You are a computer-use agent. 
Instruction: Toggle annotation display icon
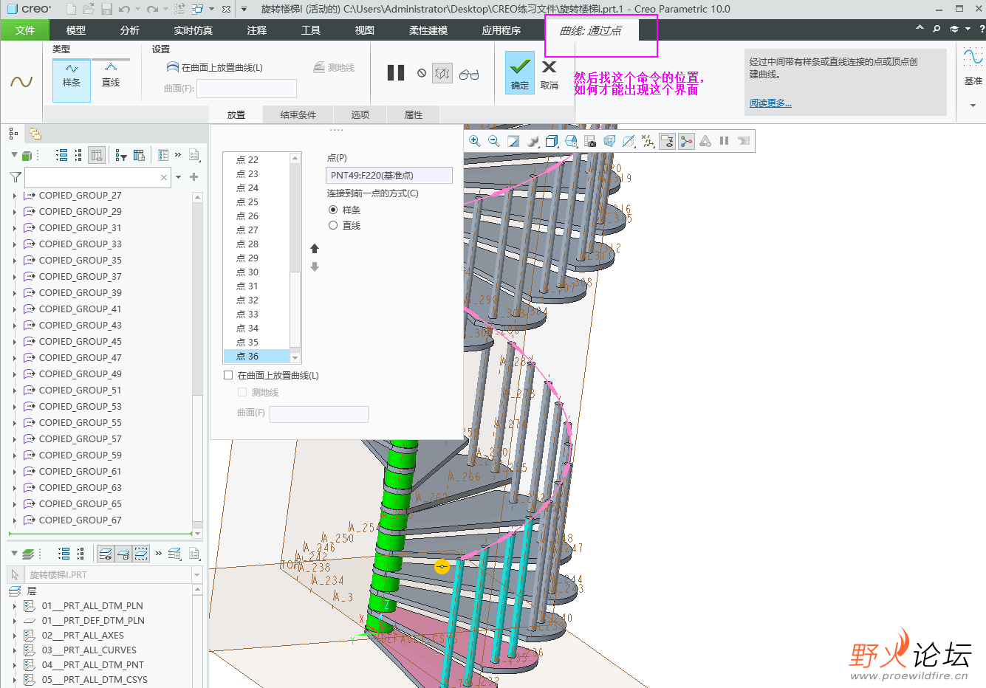(667, 141)
